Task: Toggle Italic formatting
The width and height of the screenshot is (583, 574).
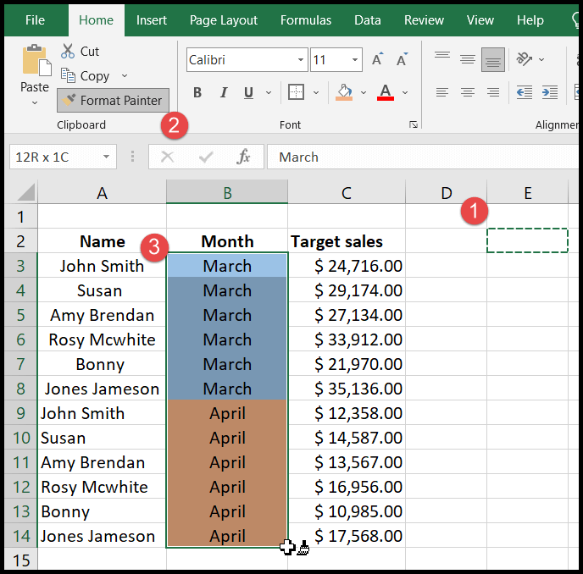Action: 224,92
